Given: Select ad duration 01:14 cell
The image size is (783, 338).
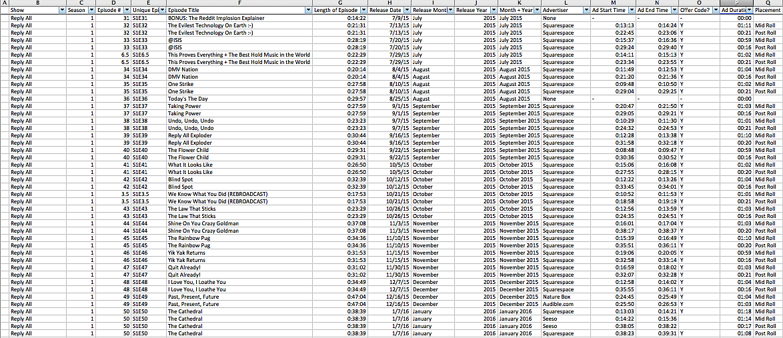Looking at the screenshot, I should (x=737, y=319).
